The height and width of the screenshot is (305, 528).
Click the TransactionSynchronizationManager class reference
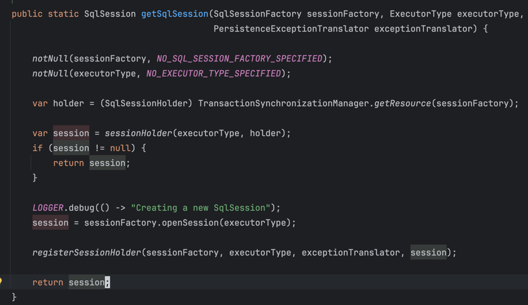[x=283, y=103]
